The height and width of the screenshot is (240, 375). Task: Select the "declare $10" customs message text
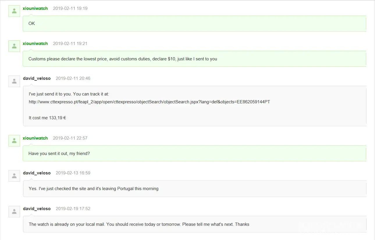point(122,59)
